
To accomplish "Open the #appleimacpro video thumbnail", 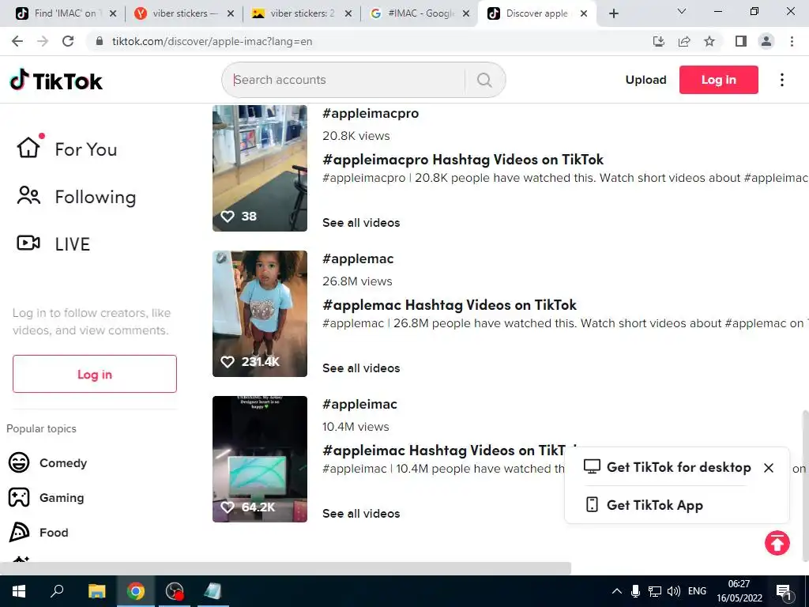I will point(260,168).
